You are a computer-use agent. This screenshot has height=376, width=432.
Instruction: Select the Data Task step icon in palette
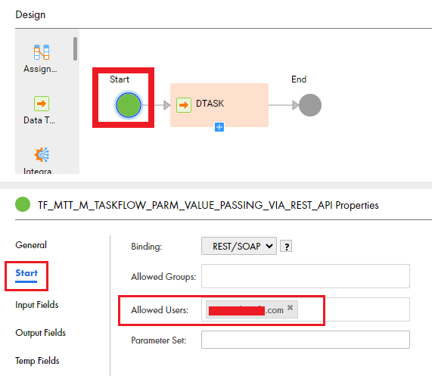(42, 104)
